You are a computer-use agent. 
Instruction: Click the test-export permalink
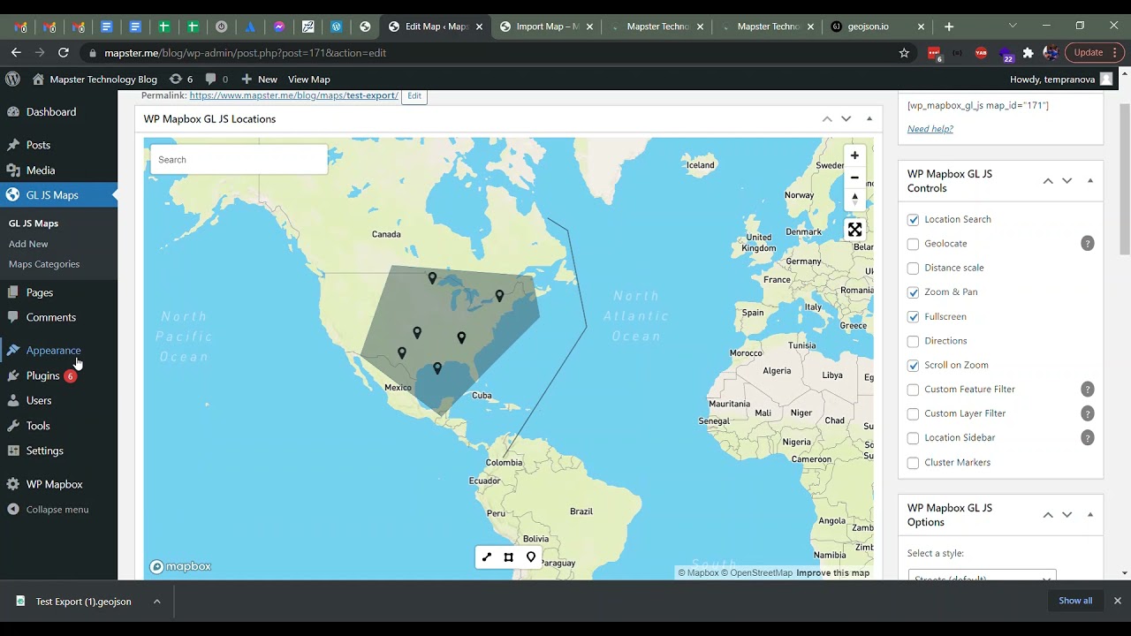(293, 95)
